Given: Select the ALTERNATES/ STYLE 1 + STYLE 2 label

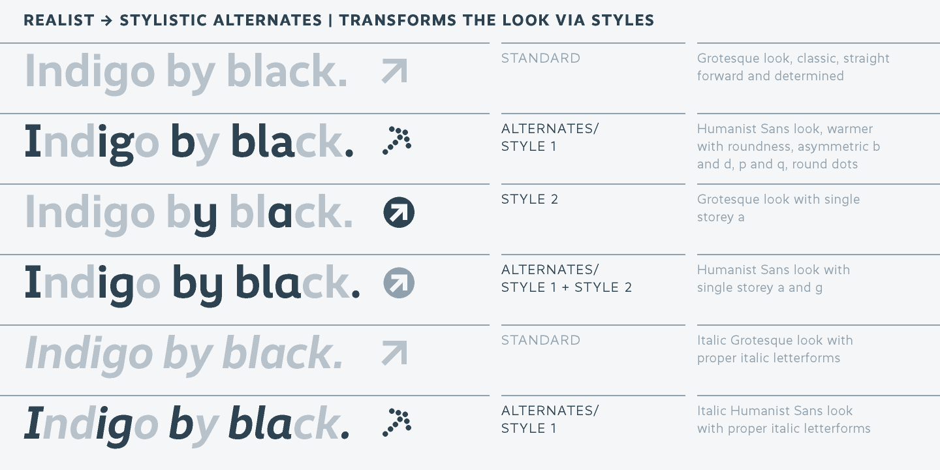Looking at the screenshot, I should [x=566, y=279].
